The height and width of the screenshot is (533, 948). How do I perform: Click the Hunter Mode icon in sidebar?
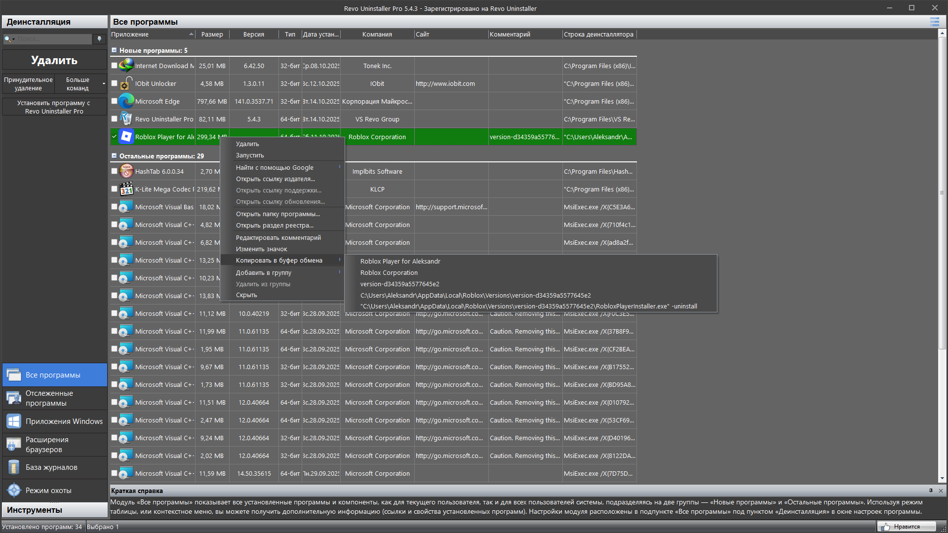tap(14, 490)
